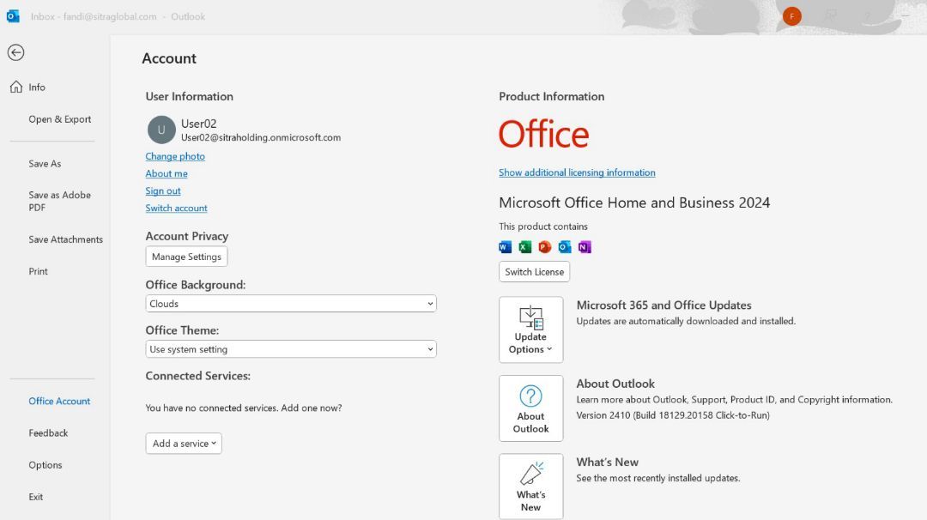Open the What's New megaphone button
927x520 pixels.
pyautogui.click(x=531, y=487)
